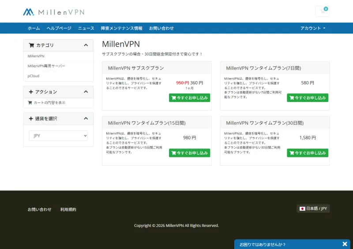Click the copyright text in footer

click(x=176, y=226)
